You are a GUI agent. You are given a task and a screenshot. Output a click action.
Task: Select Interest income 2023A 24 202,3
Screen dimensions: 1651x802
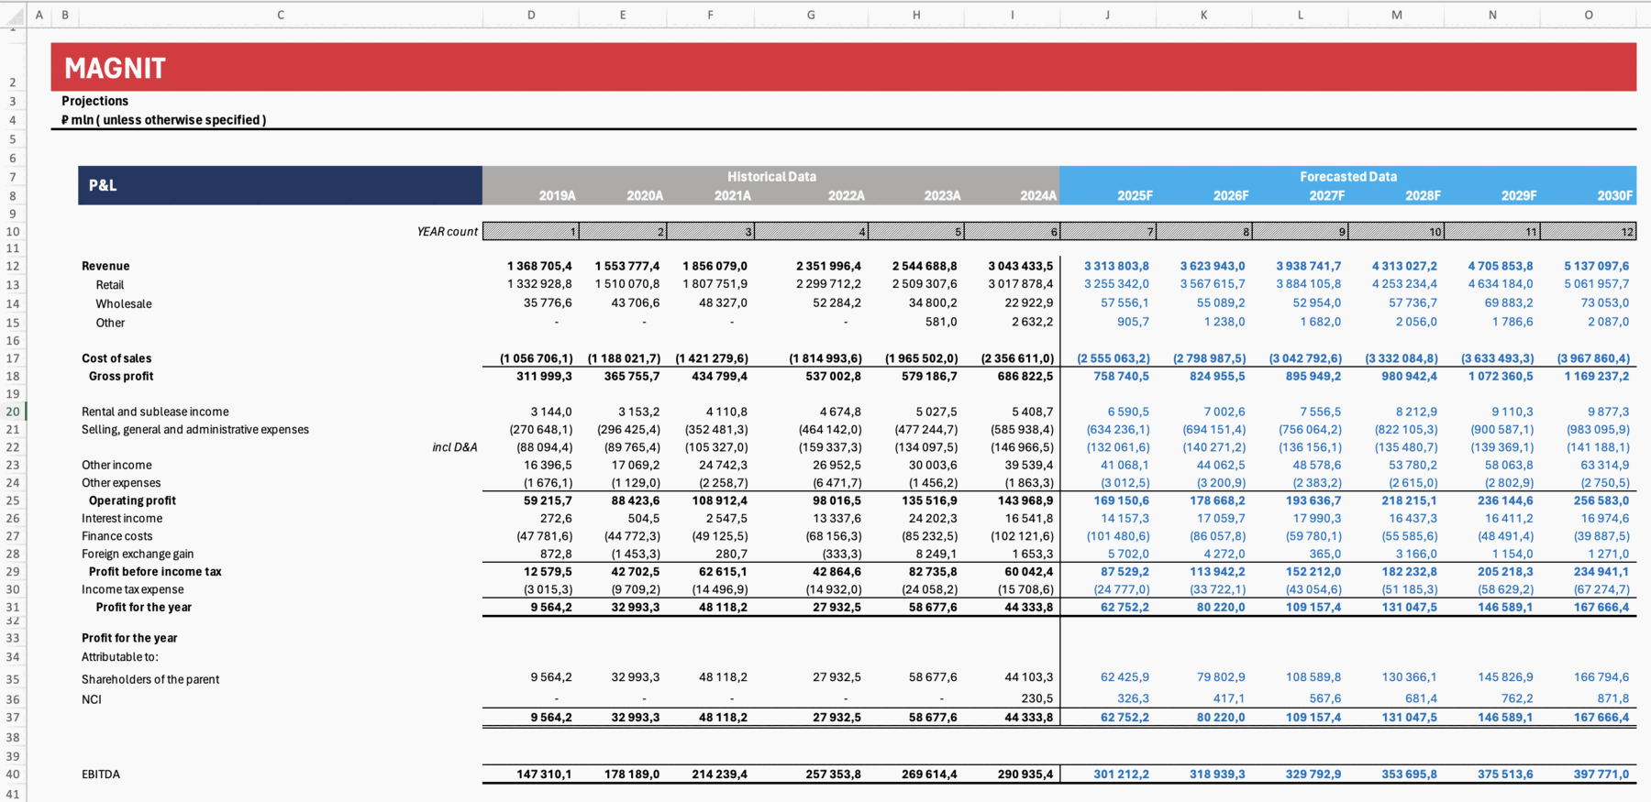point(933,518)
